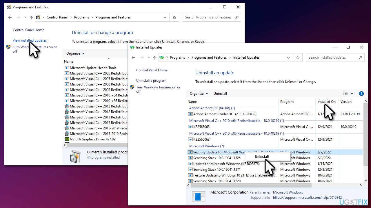Image resolution: width=371 pixels, height=208 pixels.
Task: Refresh the Installed Updates view
Action: [298, 57]
